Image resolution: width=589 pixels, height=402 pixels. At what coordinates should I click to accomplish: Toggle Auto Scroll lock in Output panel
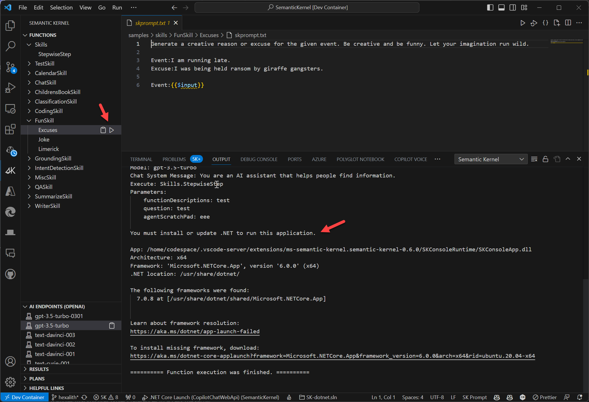(x=545, y=159)
